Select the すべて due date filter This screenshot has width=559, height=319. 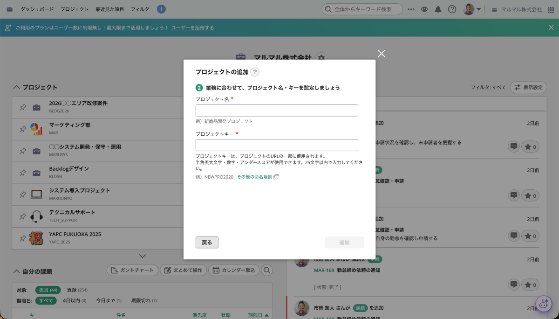pos(46,300)
